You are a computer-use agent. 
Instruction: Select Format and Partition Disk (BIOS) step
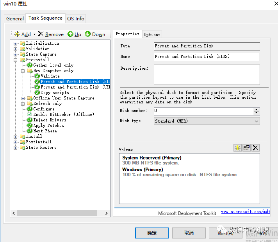(75, 81)
